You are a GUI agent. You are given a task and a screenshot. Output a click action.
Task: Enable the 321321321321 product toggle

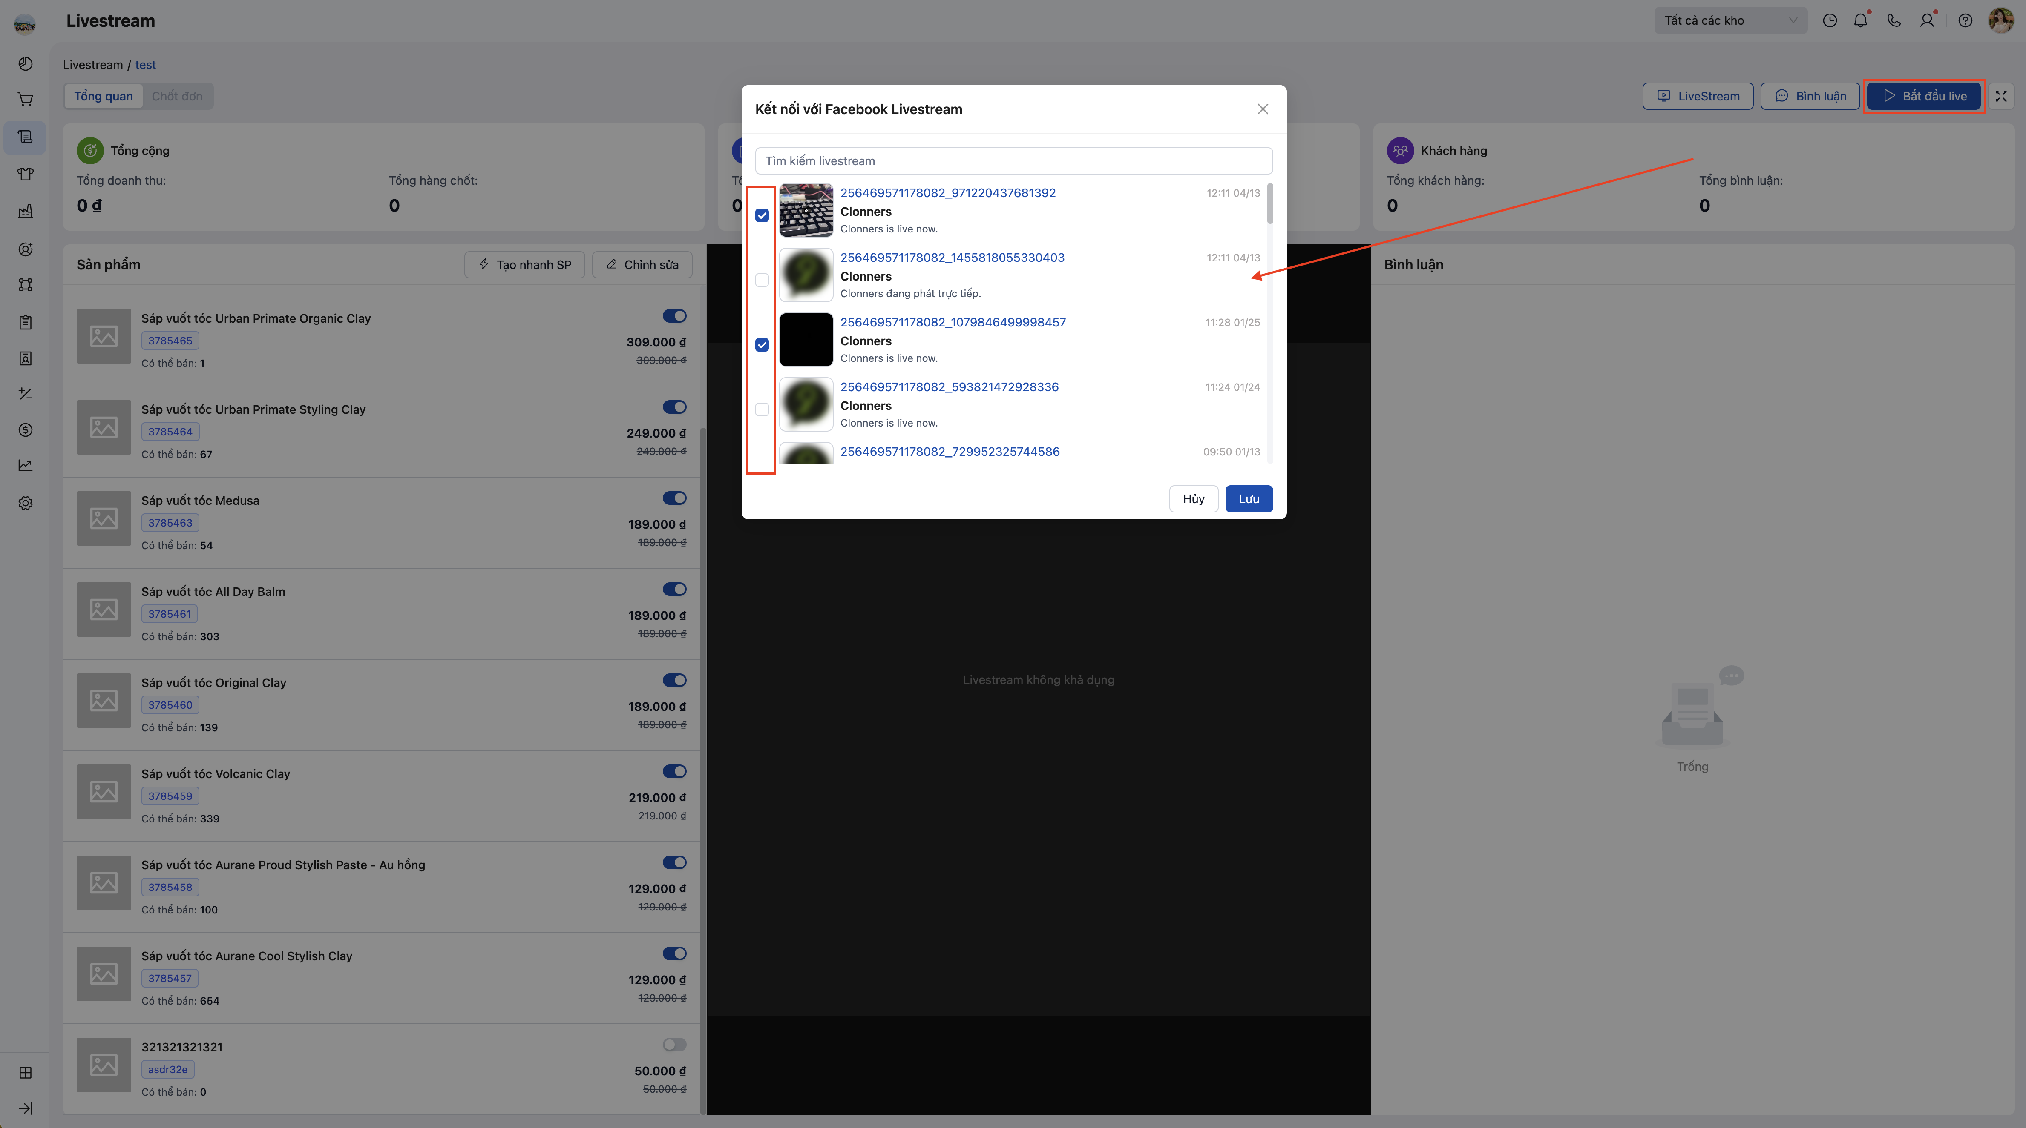point(674,1045)
